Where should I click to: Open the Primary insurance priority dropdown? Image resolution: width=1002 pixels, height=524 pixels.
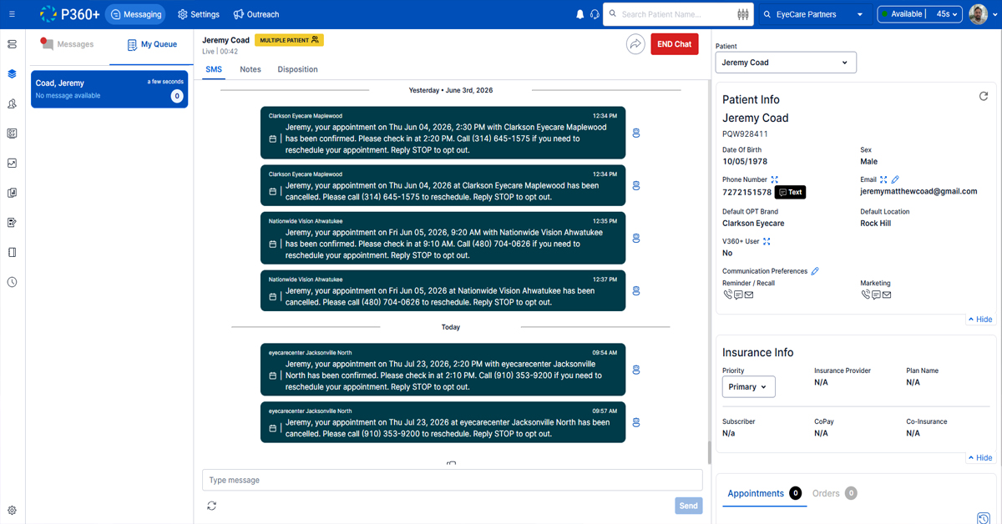[x=748, y=386]
